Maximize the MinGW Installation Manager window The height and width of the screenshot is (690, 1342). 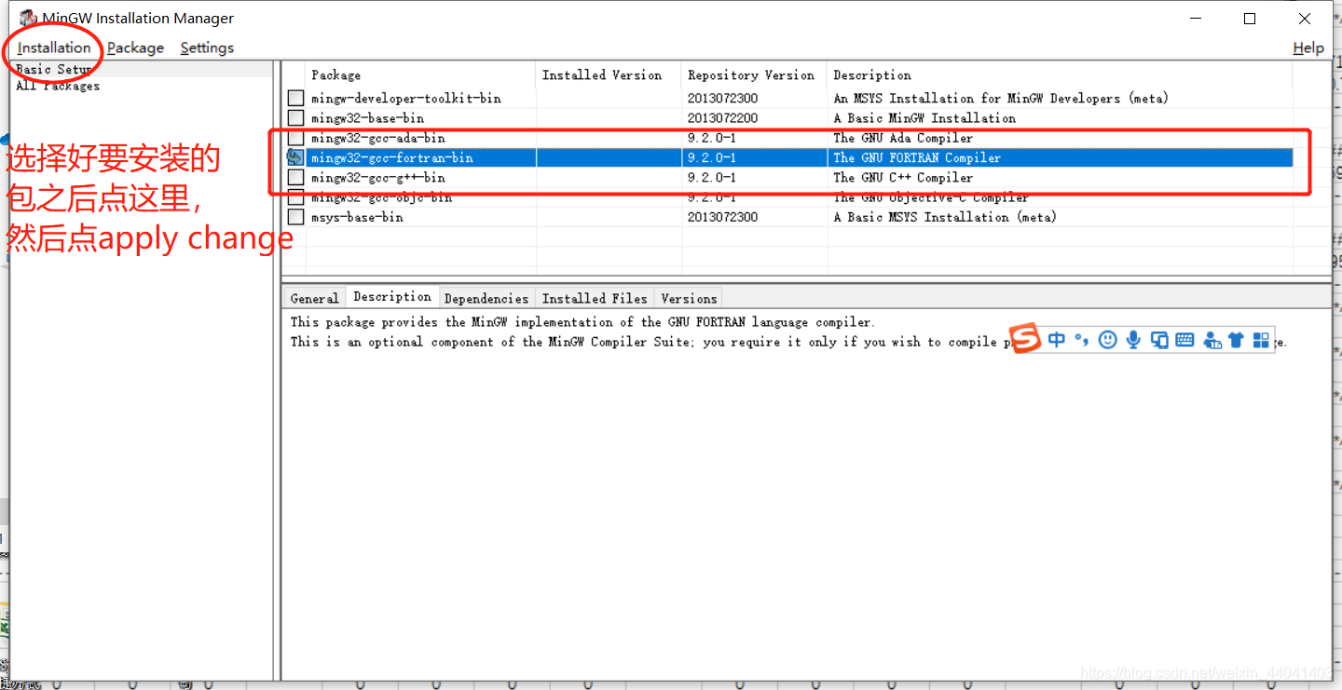[1250, 19]
